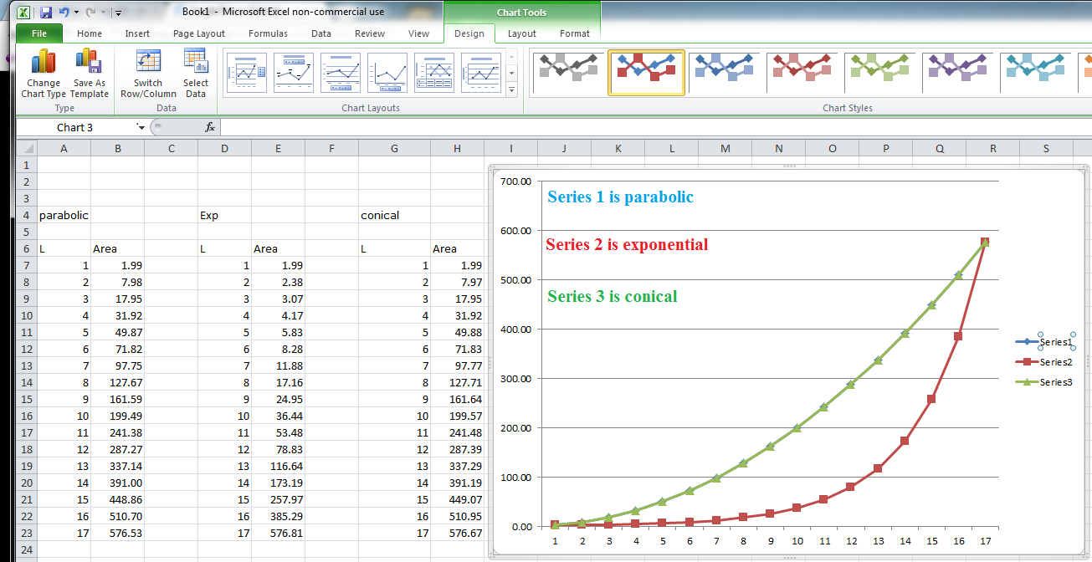
Task: Open the Undo history dropdown arrow
Action: pyautogui.click(x=75, y=13)
